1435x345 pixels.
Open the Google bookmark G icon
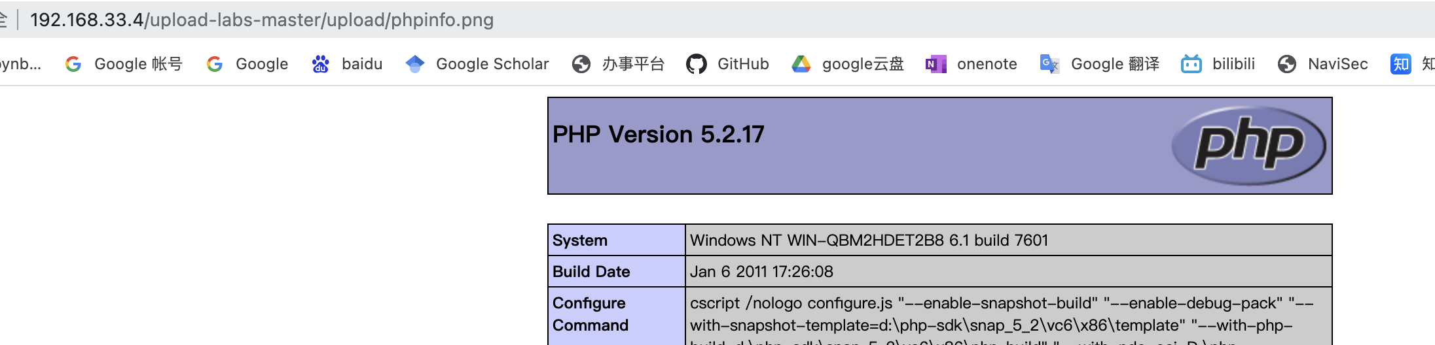[x=215, y=64]
